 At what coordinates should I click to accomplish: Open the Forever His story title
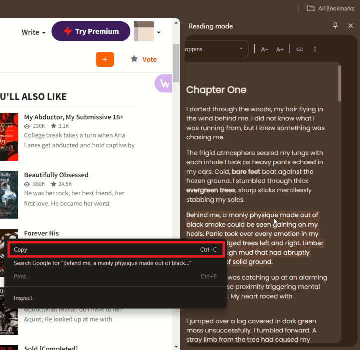click(x=41, y=233)
